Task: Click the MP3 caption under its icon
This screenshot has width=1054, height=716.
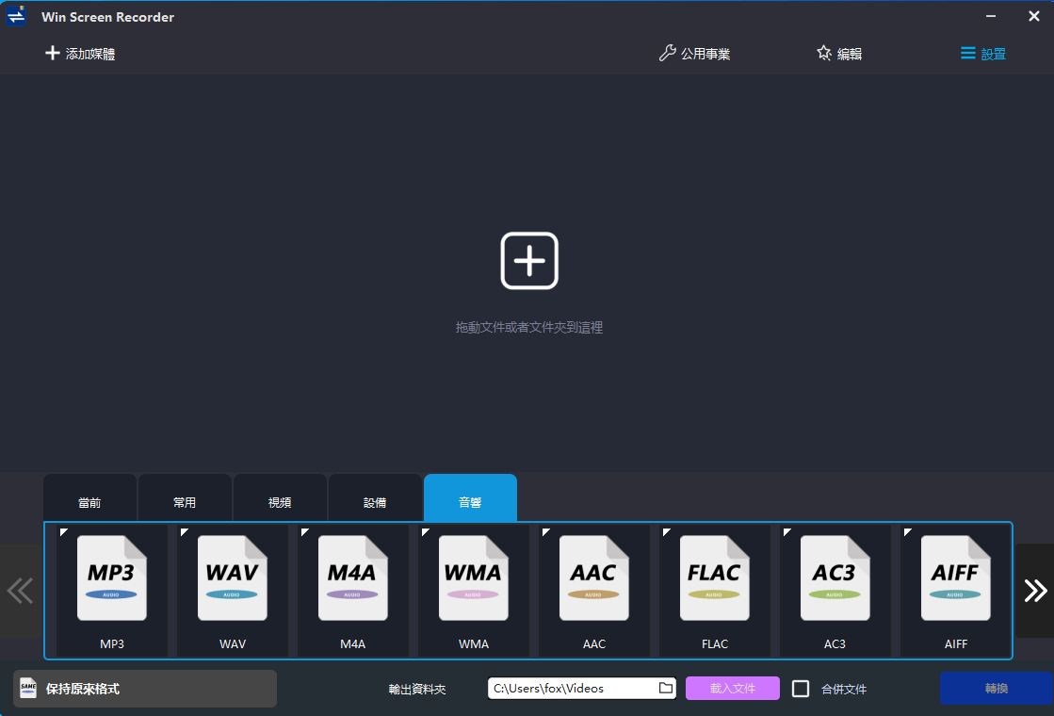Action: pyautogui.click(x=111, y=644)
